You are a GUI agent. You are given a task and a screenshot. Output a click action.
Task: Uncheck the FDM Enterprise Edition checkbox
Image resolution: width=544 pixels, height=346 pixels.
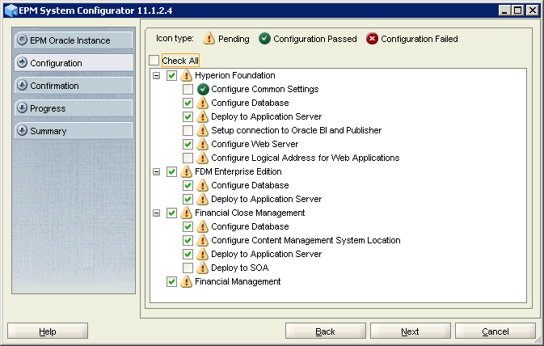pos(171,171)
